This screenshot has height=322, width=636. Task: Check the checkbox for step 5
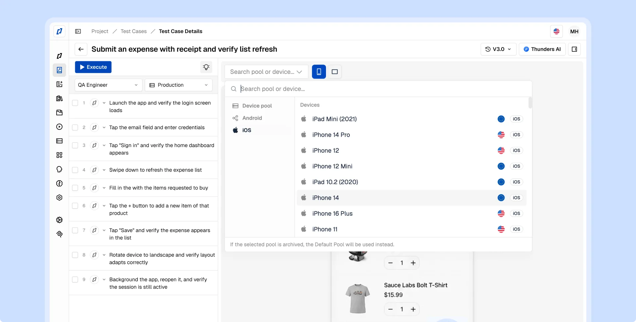(75, 188)
